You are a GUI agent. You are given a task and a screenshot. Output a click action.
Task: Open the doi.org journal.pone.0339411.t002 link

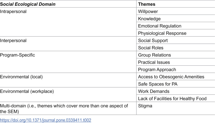tap(46, 120)
